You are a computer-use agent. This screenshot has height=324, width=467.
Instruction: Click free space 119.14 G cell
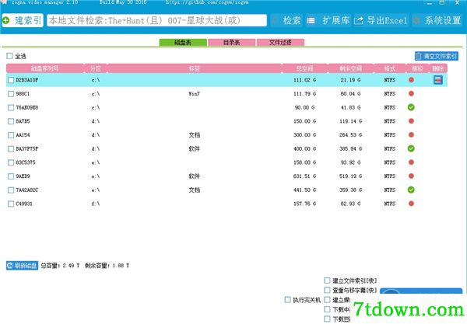coord(350,121)
